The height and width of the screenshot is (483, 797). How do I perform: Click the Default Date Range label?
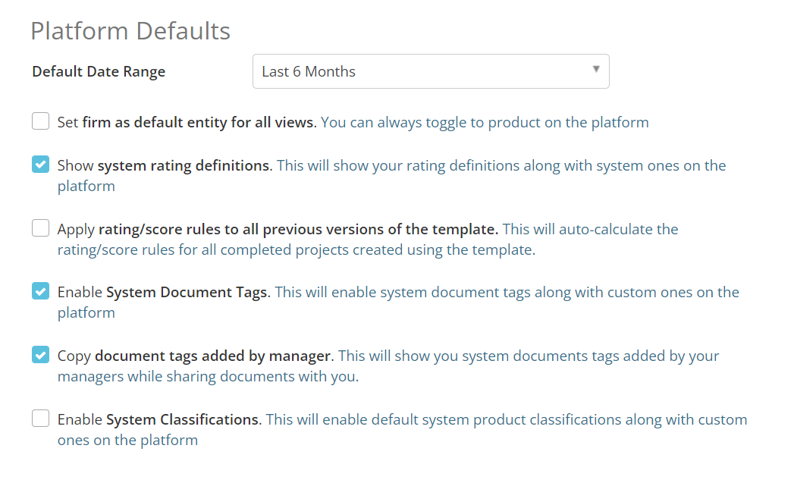(99, 72)
